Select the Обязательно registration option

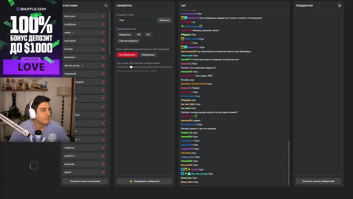pos(148,55)
